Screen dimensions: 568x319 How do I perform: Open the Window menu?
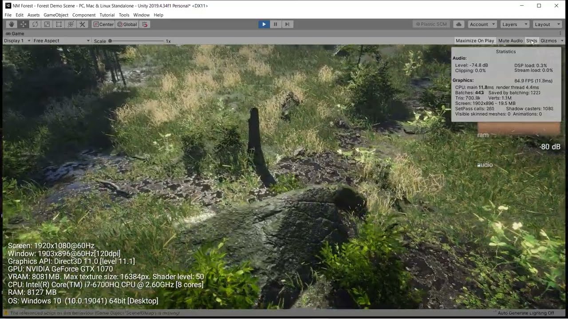click(142, 15)
